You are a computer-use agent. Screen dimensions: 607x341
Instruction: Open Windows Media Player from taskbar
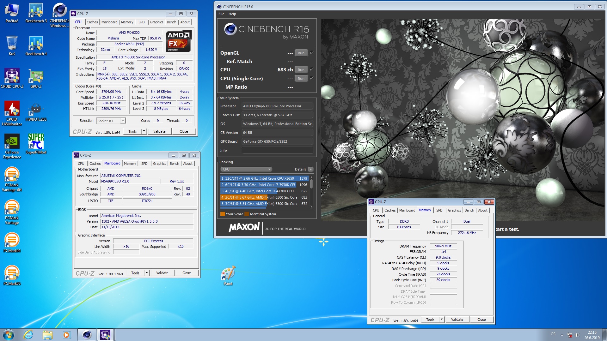(66, 335)
